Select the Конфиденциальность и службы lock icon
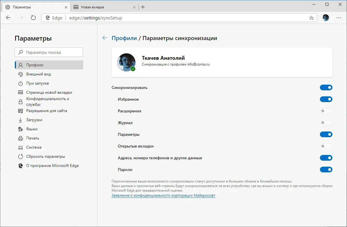 [x=20, y=101]
